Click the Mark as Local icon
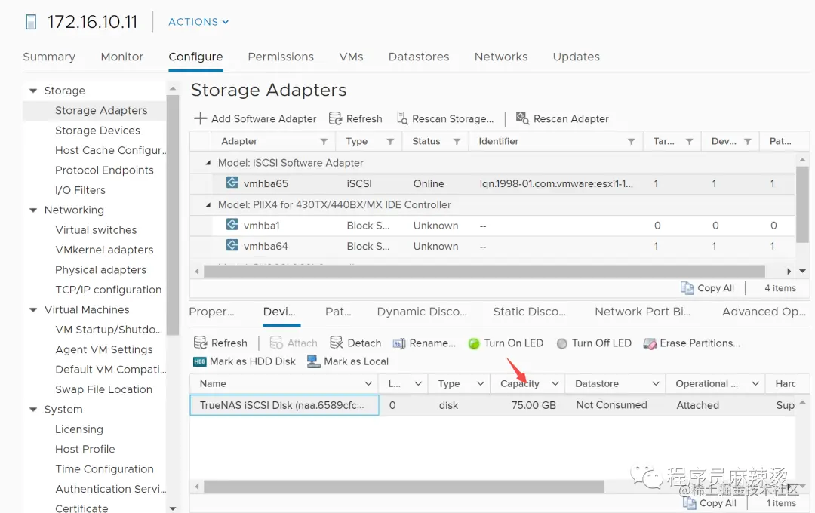 click(x=313, y=361)
